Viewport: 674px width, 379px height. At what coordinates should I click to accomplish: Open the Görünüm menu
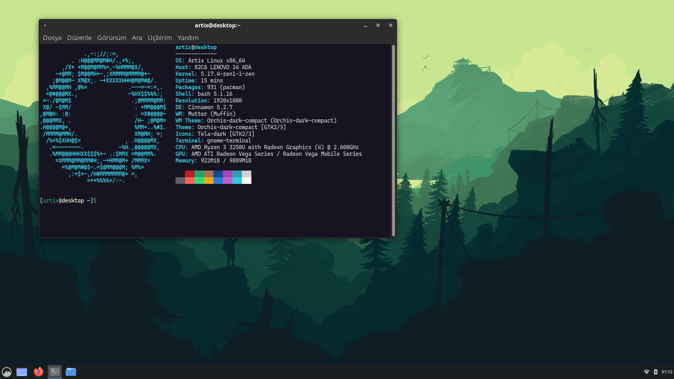click(112, 38)
